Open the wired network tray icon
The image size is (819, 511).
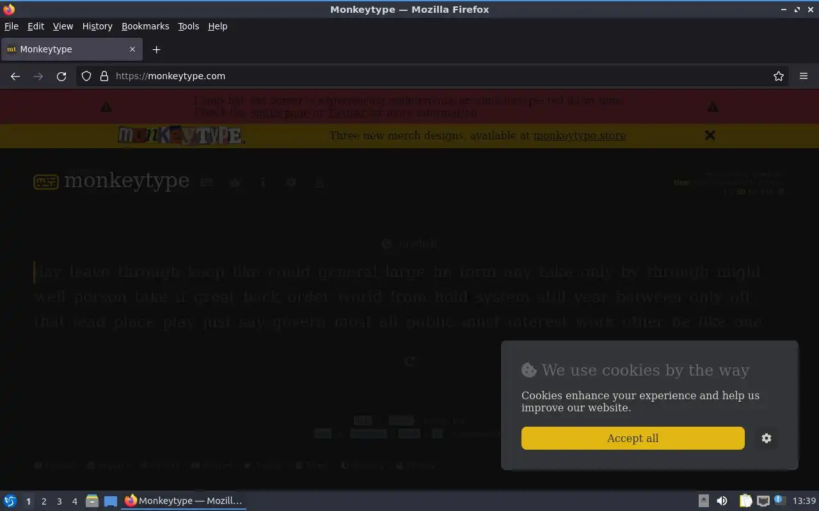[763, 501]
